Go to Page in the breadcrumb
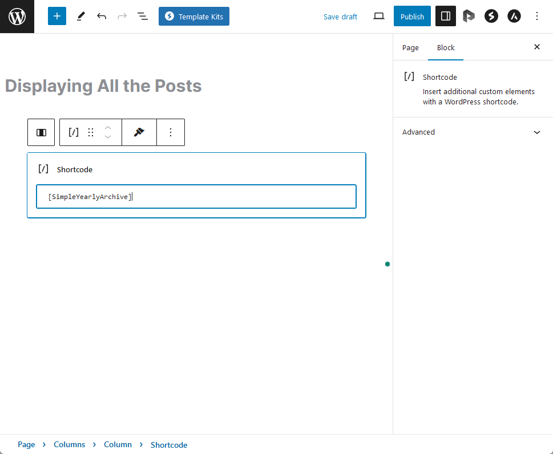The height and width of the screenshot is (454, 553). 26,444
